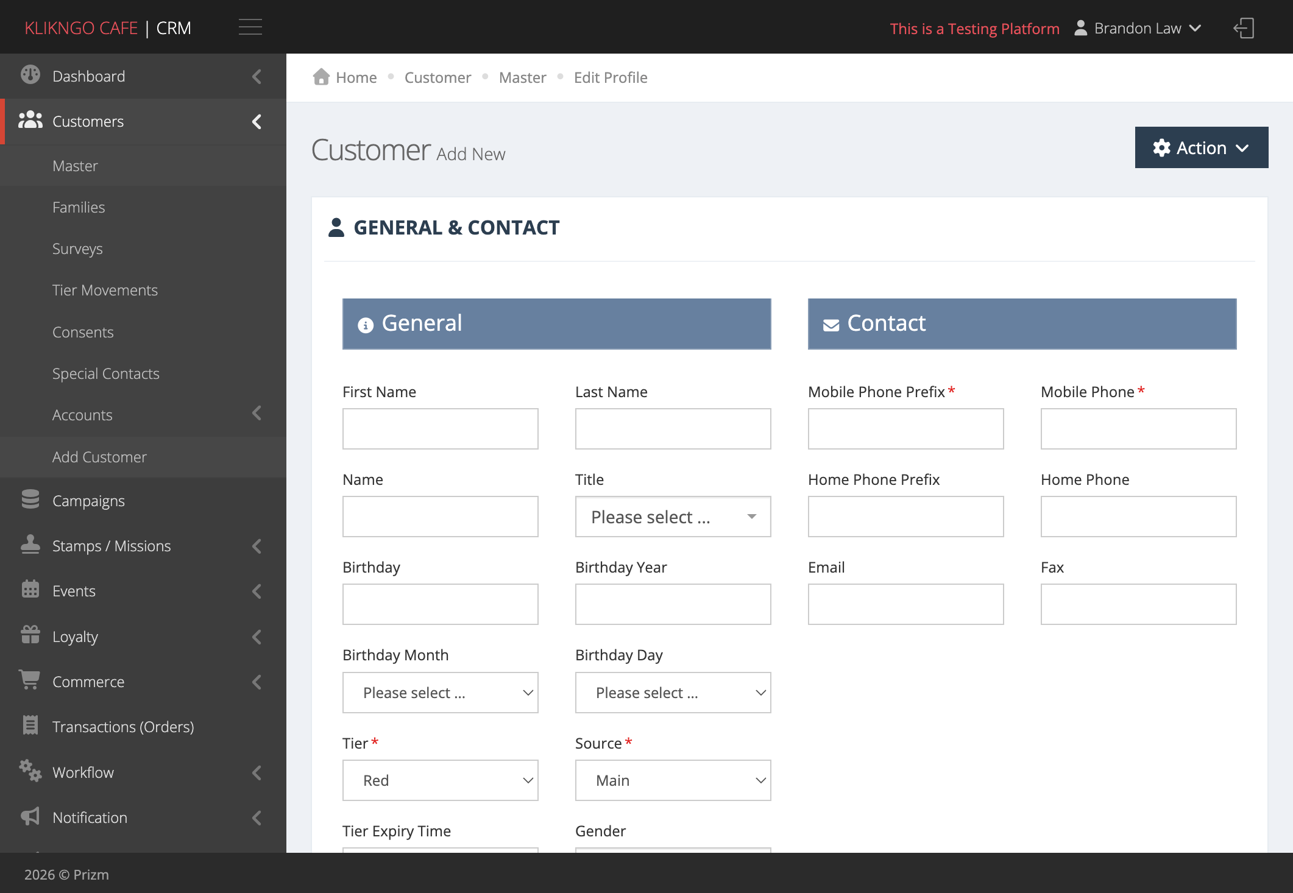Open the Birthday Month dropdown
Image resolution: width=1293 pixels, height=893 pixels.
[440, 693]
